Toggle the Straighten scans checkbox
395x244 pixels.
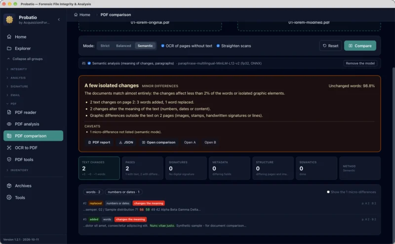(218, 46)
